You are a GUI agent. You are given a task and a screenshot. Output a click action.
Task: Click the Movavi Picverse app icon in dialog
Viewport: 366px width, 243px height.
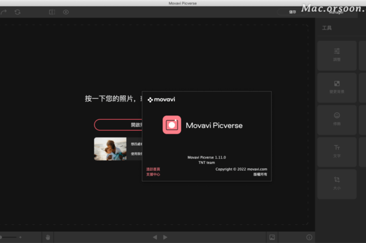coord(172,125)
